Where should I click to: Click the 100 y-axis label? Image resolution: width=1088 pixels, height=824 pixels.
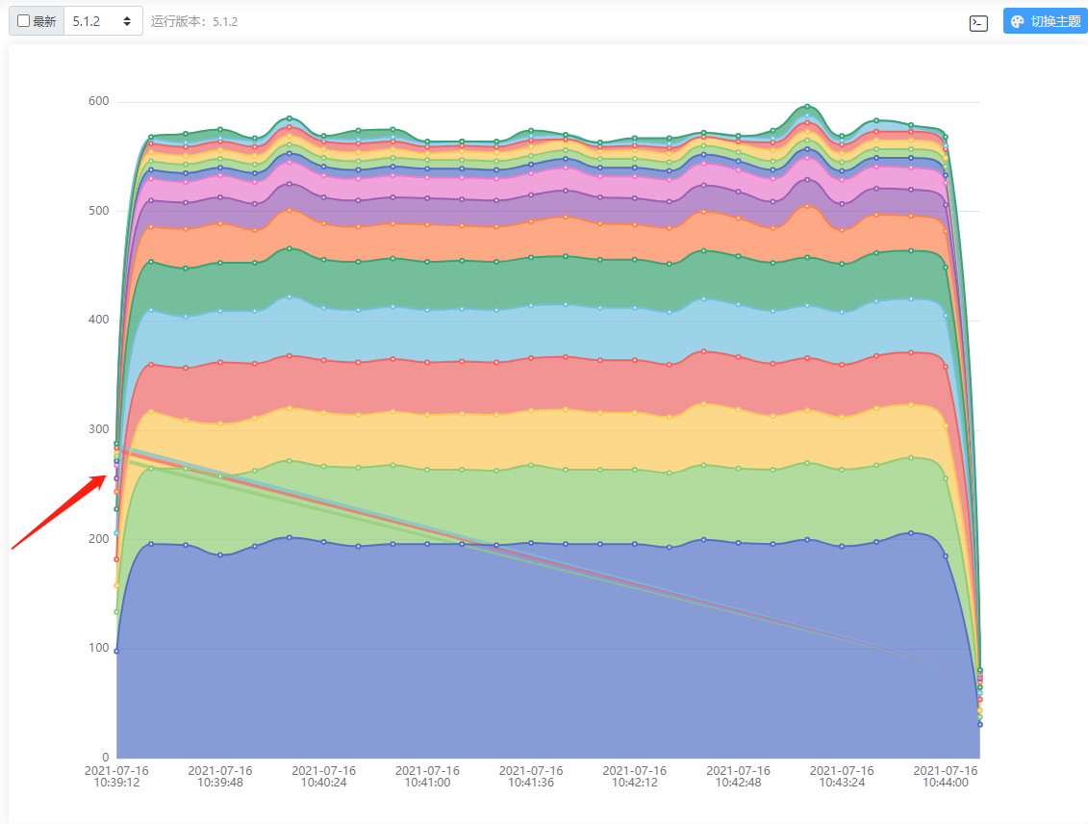tap(98, 649)
